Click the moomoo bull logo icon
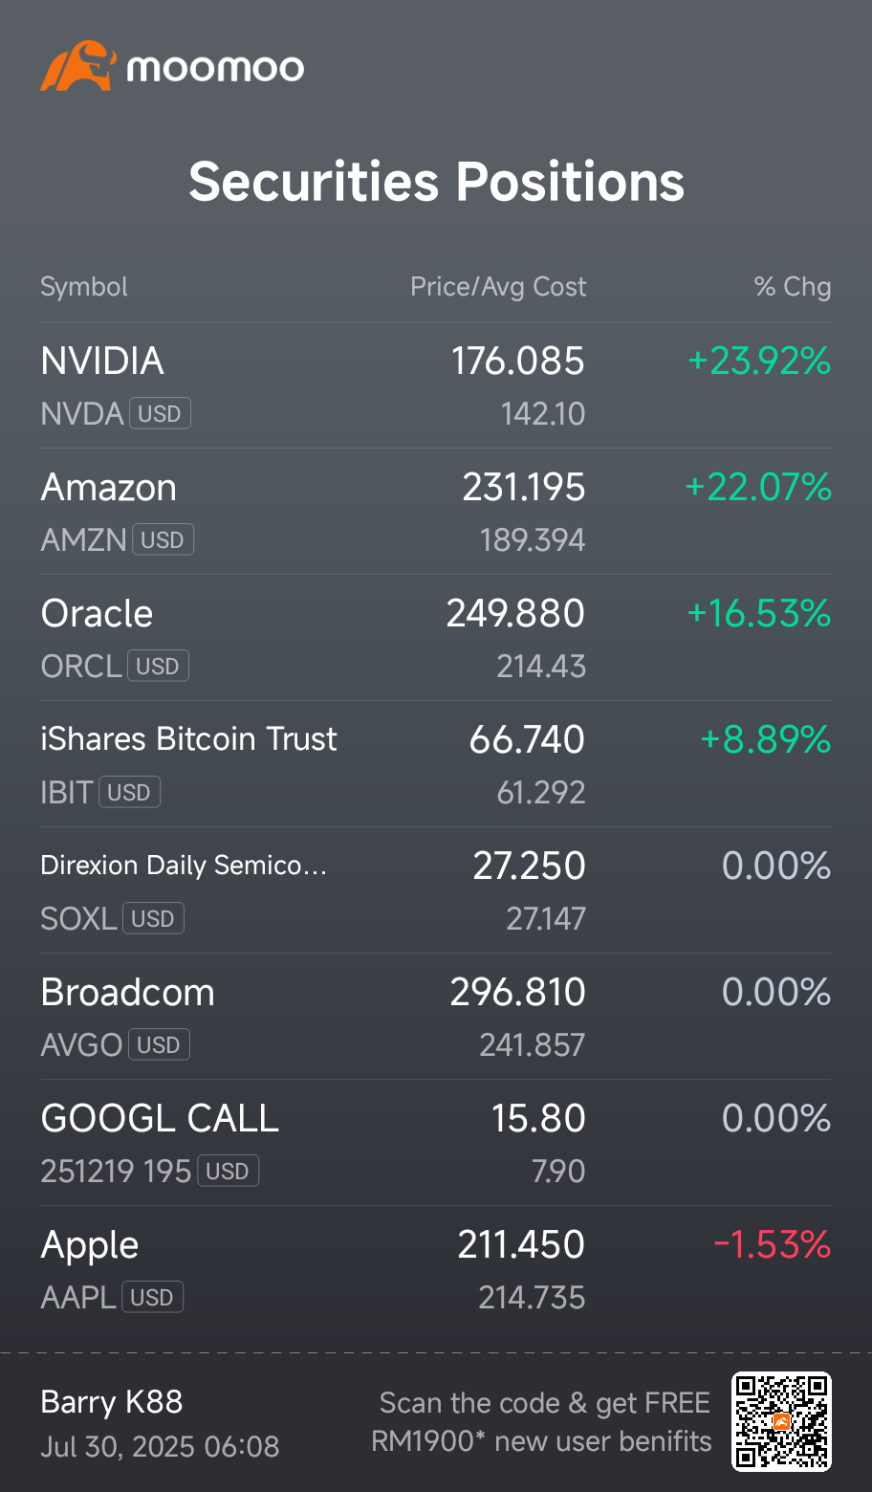Viewport: 872px width, 1492px height. [x=78, y=66]
